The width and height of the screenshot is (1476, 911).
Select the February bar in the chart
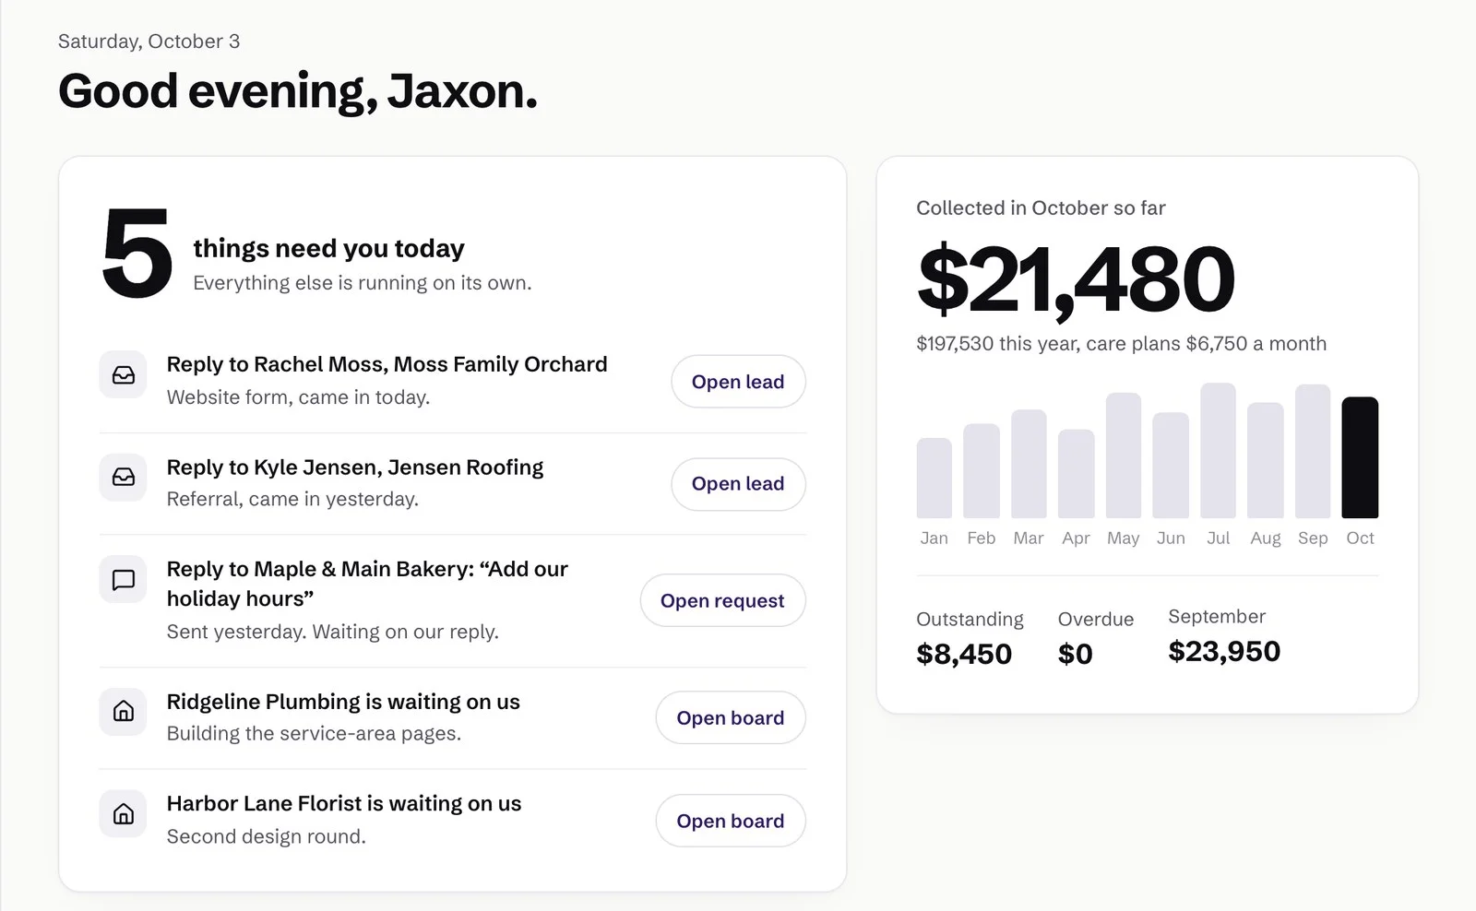[982, 471]
